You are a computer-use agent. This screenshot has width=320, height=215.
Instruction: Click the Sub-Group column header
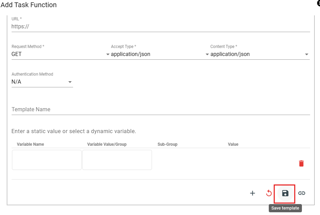coord(167,144)
